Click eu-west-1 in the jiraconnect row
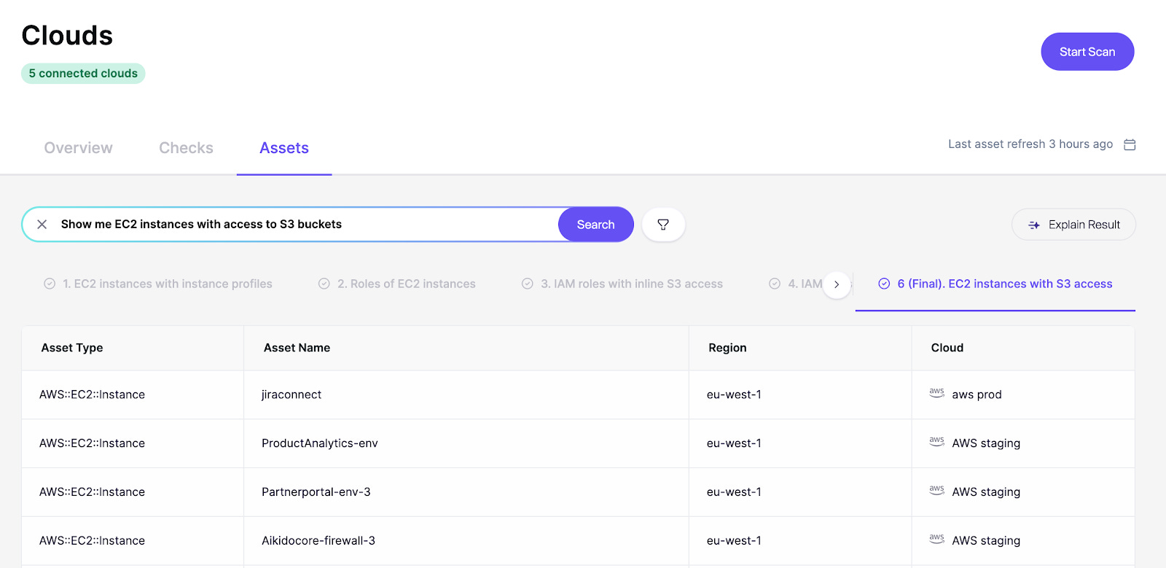 [734, 394]
